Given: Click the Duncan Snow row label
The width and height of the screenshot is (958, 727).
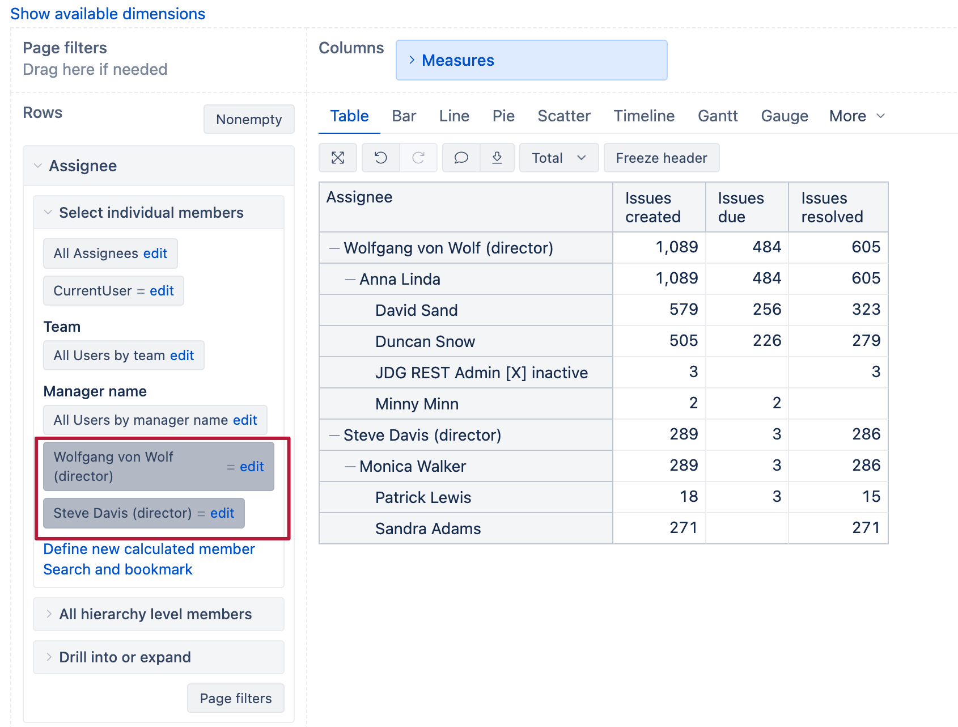Looking at the screenshot, I should coord(425,341).
